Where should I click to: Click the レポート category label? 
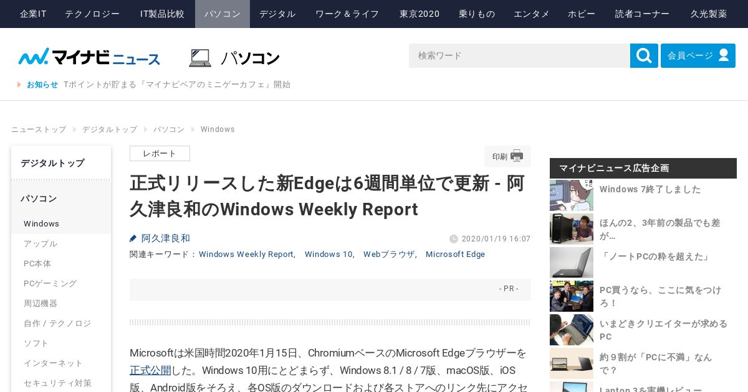click(x=160, y=154)
